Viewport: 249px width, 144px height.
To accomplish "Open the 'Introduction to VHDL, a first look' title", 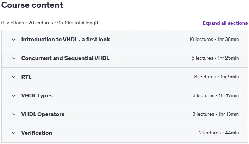I will [x=66, y=40].
